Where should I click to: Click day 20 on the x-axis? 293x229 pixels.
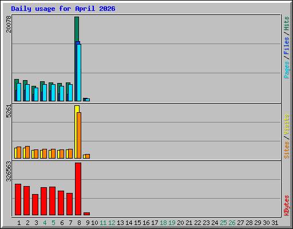tap(180, 223)
